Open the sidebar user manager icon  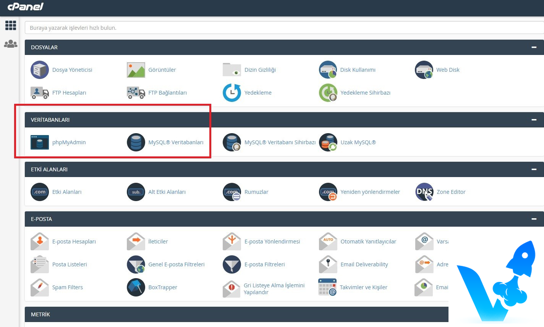tap(11, 44)
